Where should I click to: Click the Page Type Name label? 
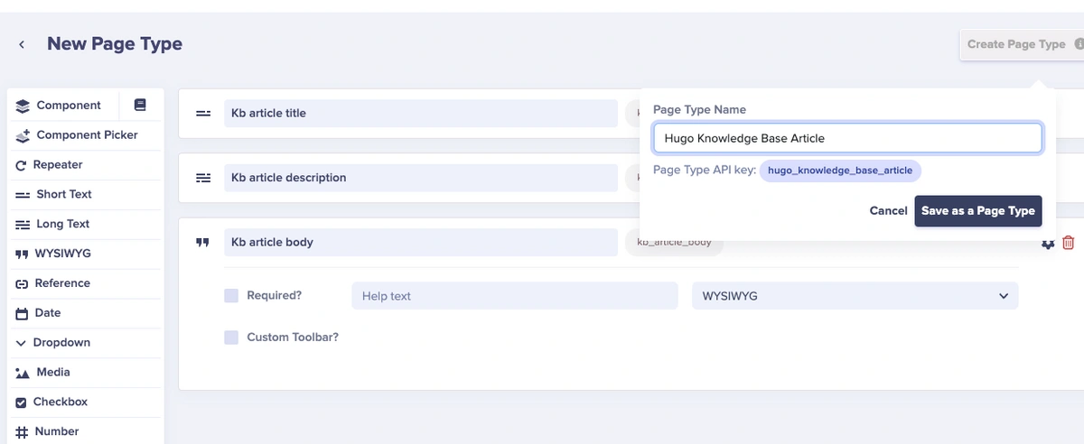pos(700,110)
